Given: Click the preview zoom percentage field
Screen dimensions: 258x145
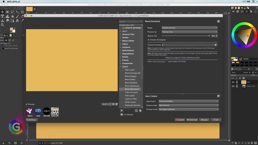Looking at the screenshot, I should (105, 104).
